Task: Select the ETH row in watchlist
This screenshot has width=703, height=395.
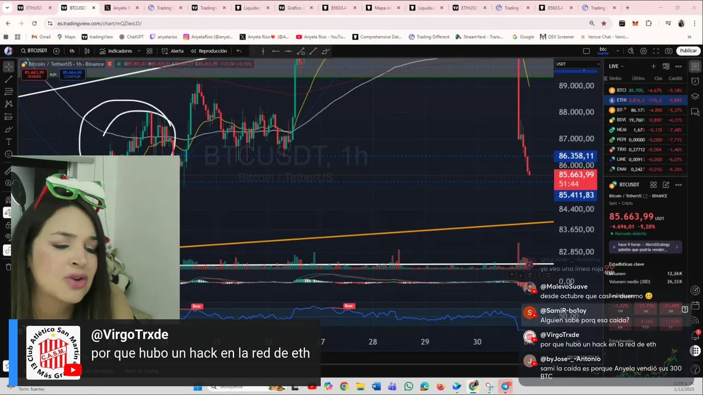Action: 646,100
